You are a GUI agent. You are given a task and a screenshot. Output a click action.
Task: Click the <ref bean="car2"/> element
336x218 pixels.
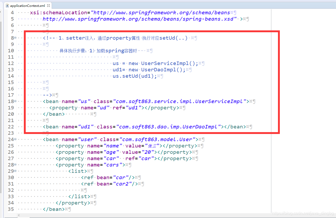tap(109, 184)
